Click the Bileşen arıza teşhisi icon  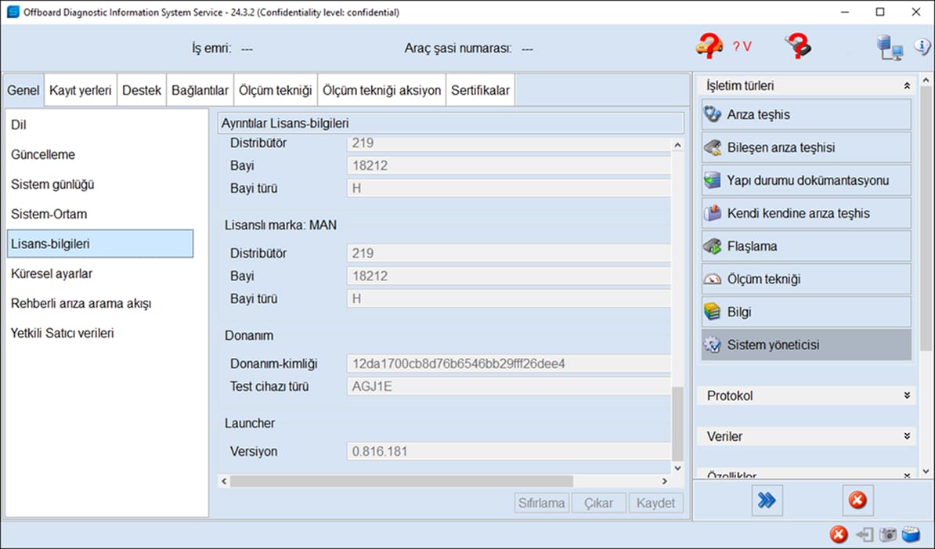pos(713,147)
